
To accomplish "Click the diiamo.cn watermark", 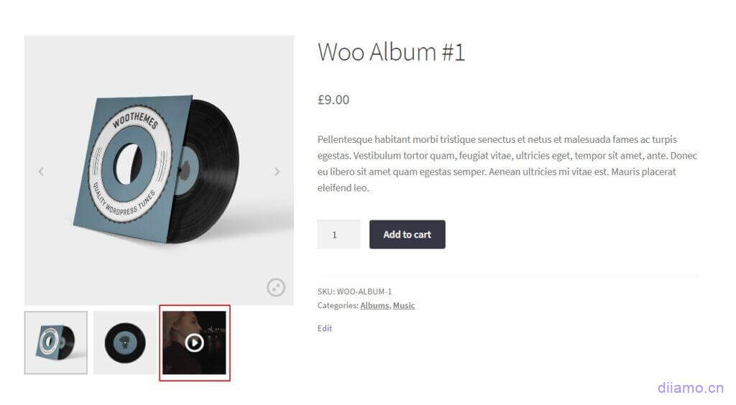I will [x=690, y=388].
